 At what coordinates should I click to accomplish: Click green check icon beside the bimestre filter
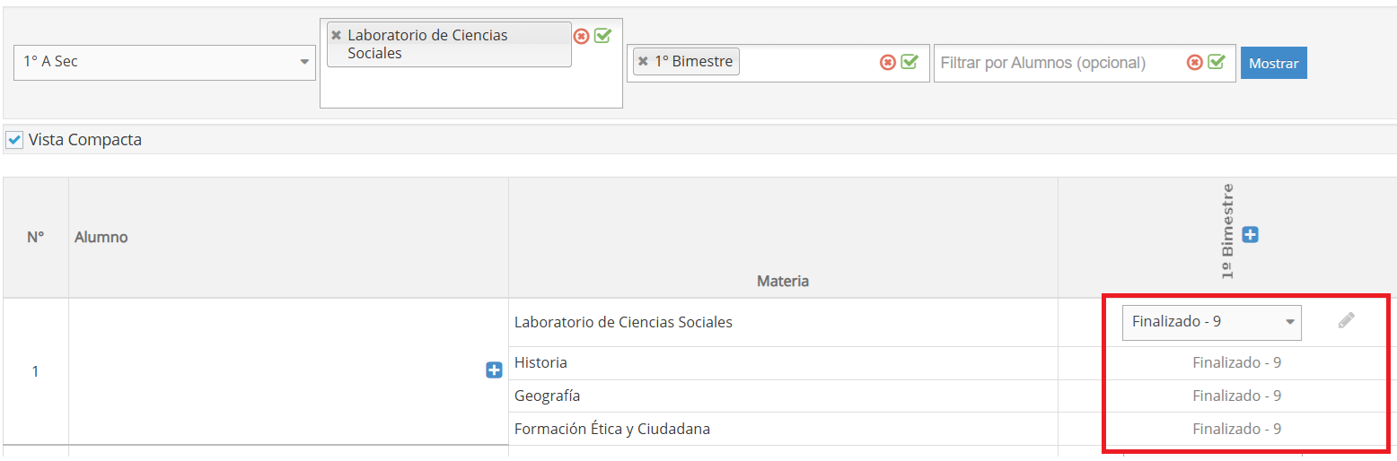[909, 62]
